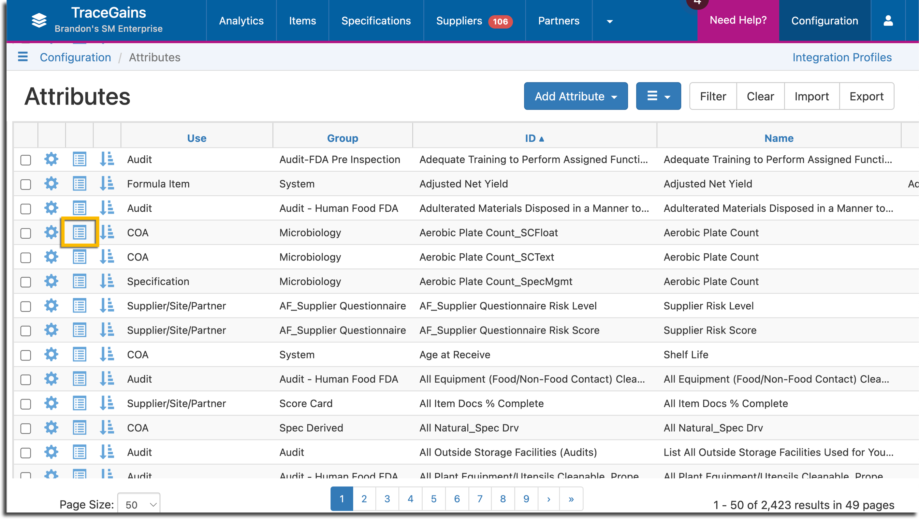Viewport: 919px width, 519px height.
Task: Open list details icon for All Equipment row
Action: [80, 379]
